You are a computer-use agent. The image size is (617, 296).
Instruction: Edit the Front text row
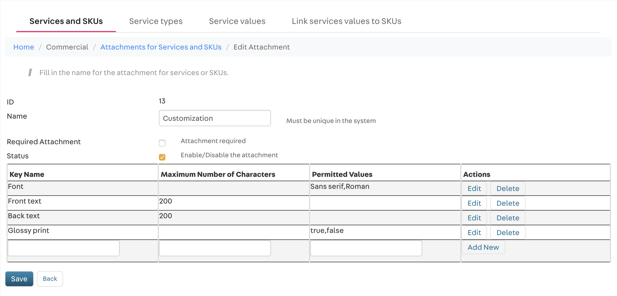pos(474,203)
